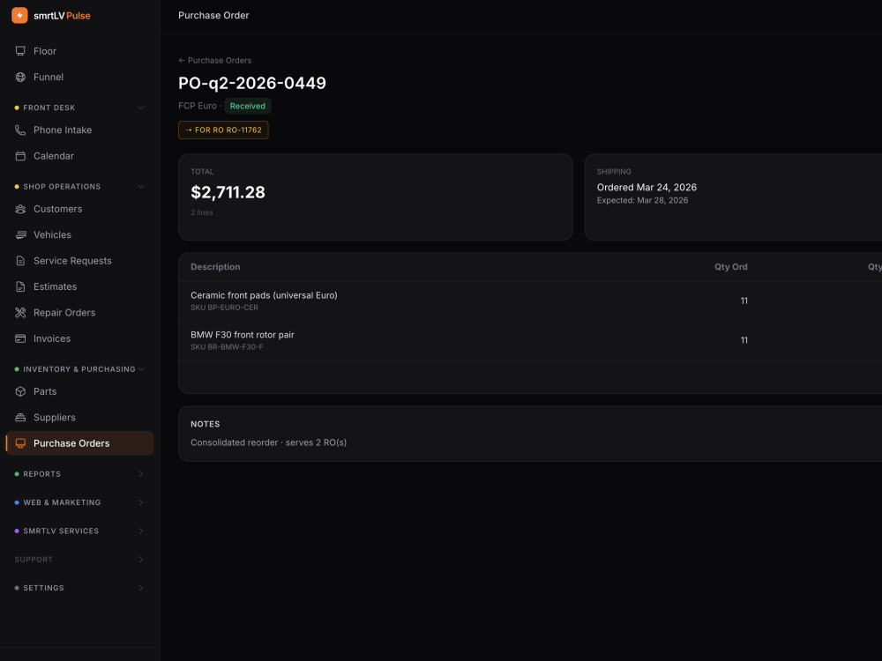Screen dimensions: 882x661
Task: Click the Repair Orders tools icon
Action: [20, 312]
